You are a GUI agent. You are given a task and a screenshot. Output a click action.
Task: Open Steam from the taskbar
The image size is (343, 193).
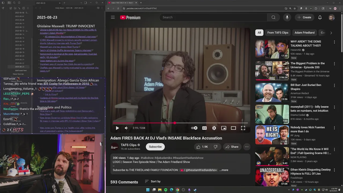coord(195,190)
